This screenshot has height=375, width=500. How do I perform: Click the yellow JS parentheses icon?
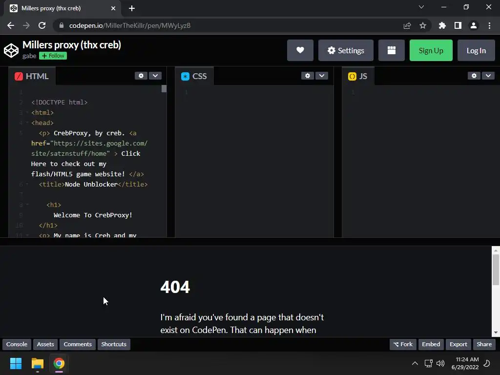coord(352,76)
